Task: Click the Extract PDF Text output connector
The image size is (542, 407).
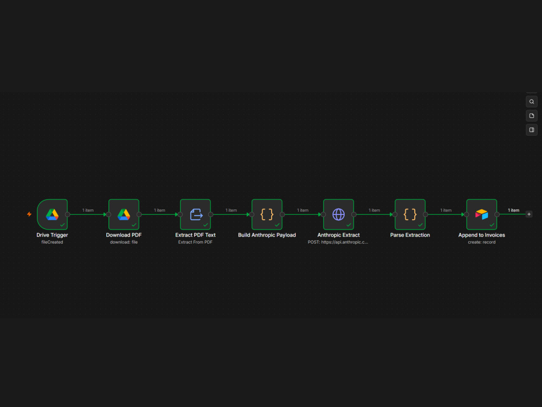Action: point(211,214)
